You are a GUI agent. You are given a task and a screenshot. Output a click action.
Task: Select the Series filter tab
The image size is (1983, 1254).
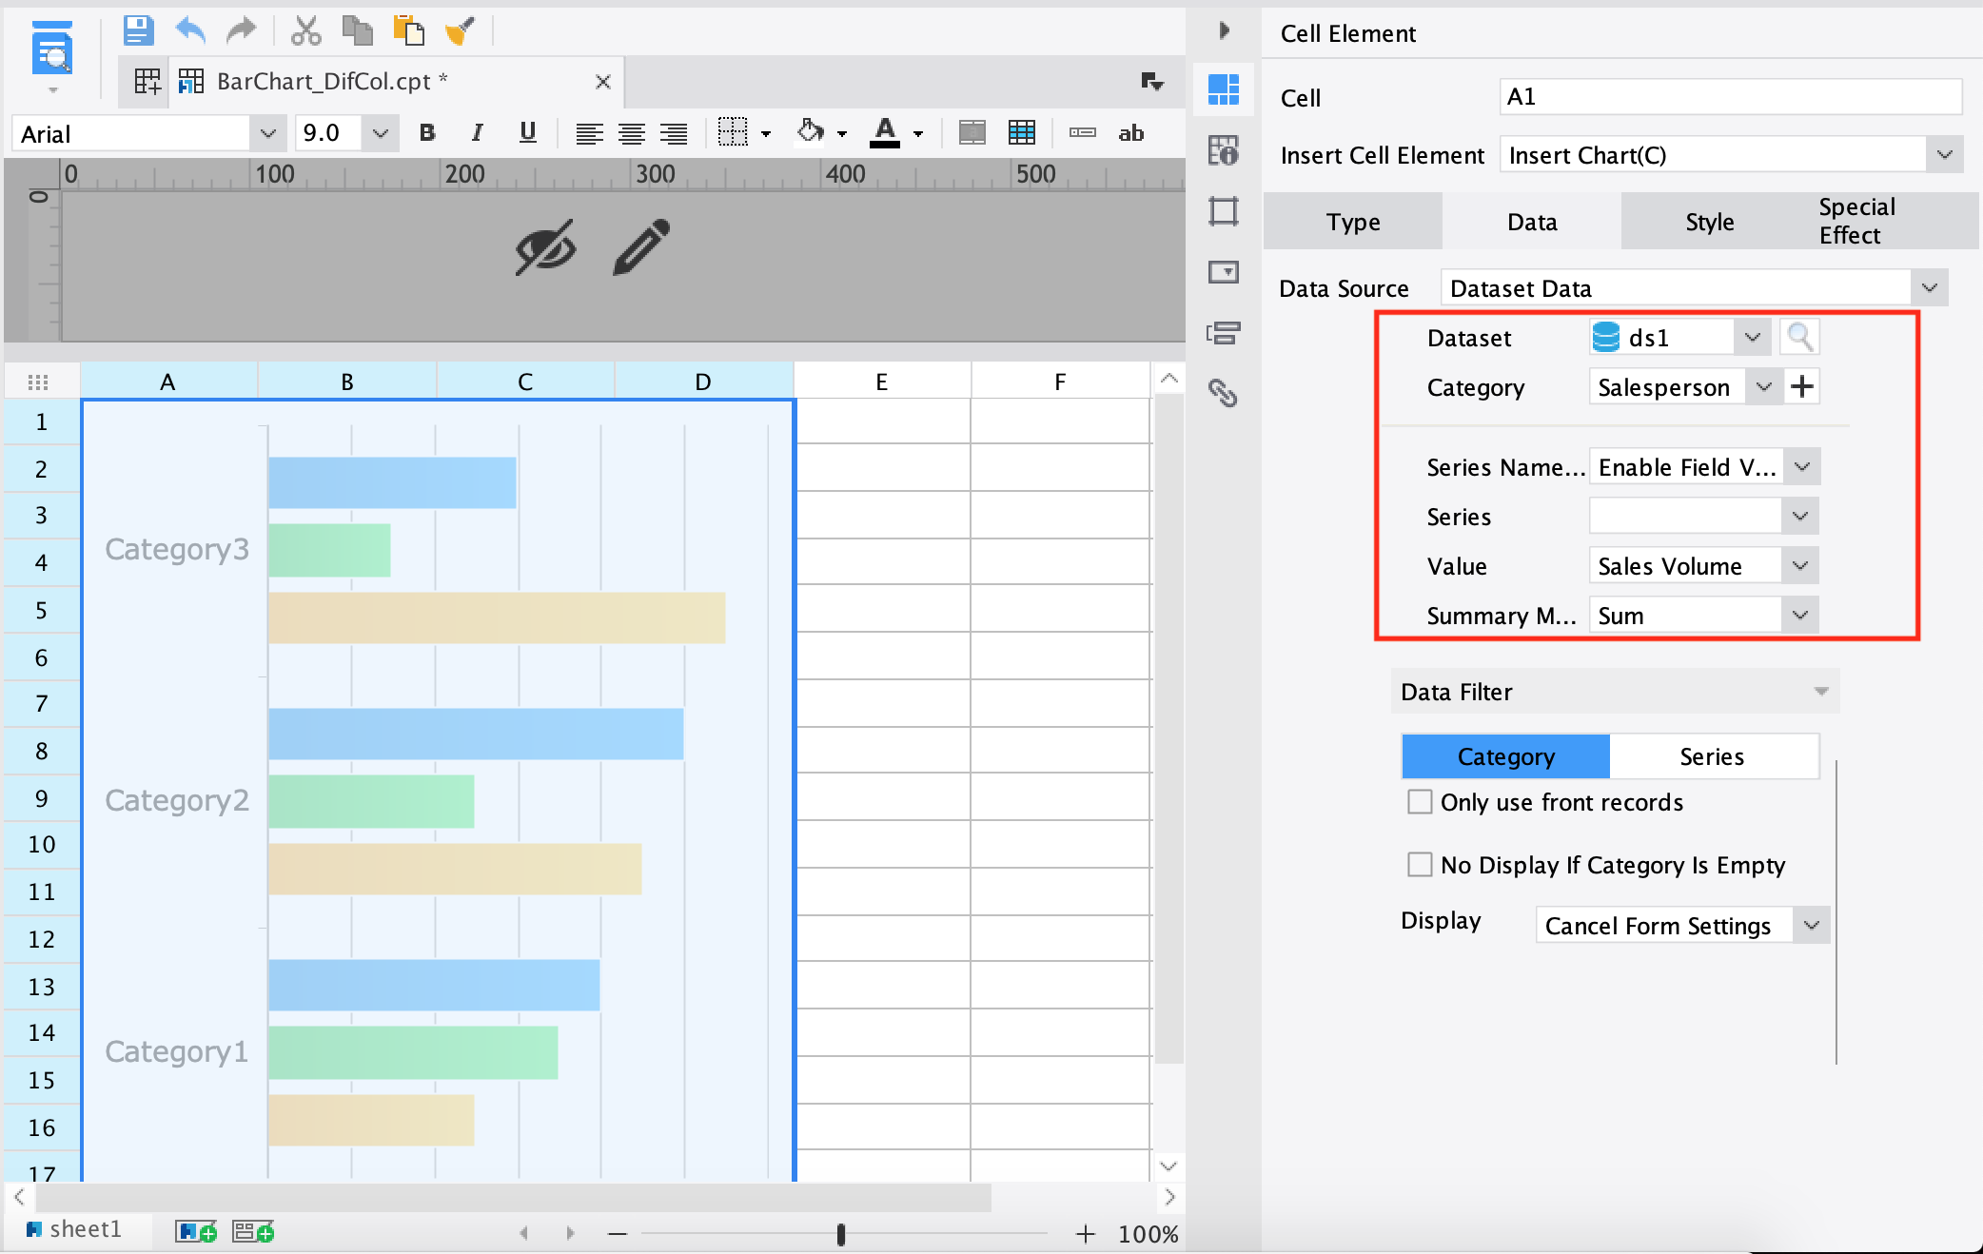1711,755
